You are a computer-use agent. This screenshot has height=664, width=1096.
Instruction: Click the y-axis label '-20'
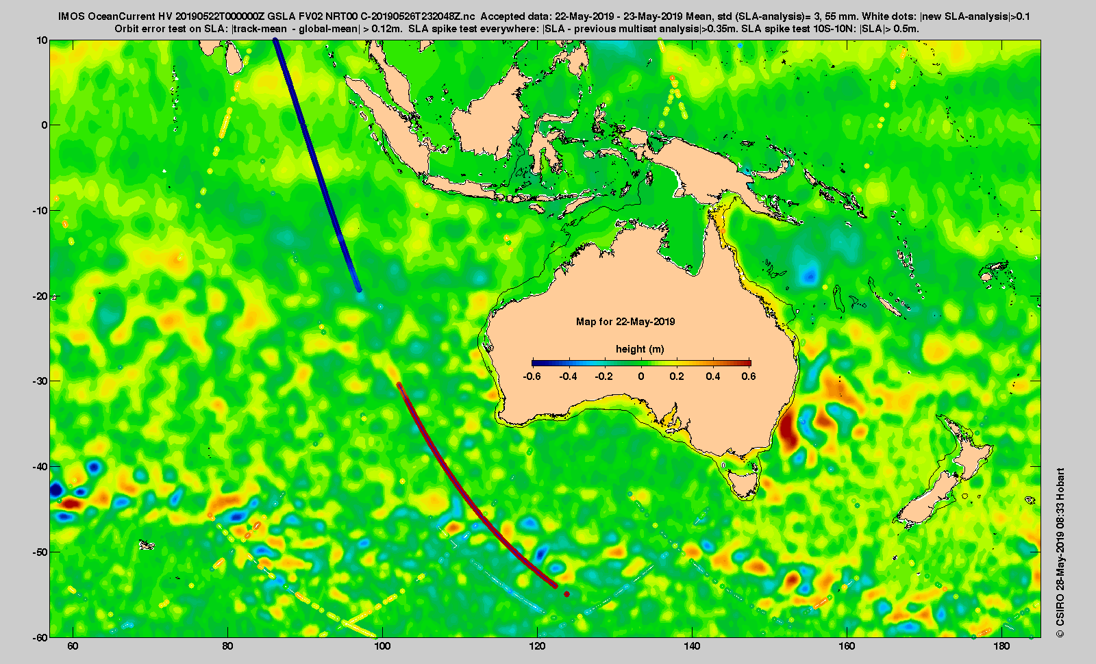40,296
